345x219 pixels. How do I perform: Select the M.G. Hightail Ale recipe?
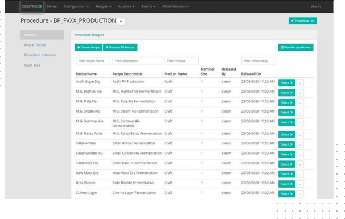tap(287, 93)
